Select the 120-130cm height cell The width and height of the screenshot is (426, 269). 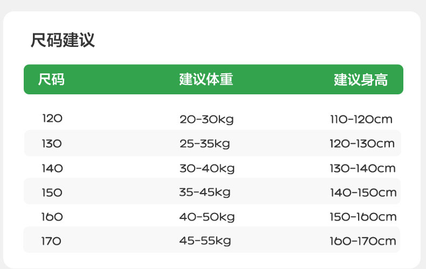tap(362, 144)
